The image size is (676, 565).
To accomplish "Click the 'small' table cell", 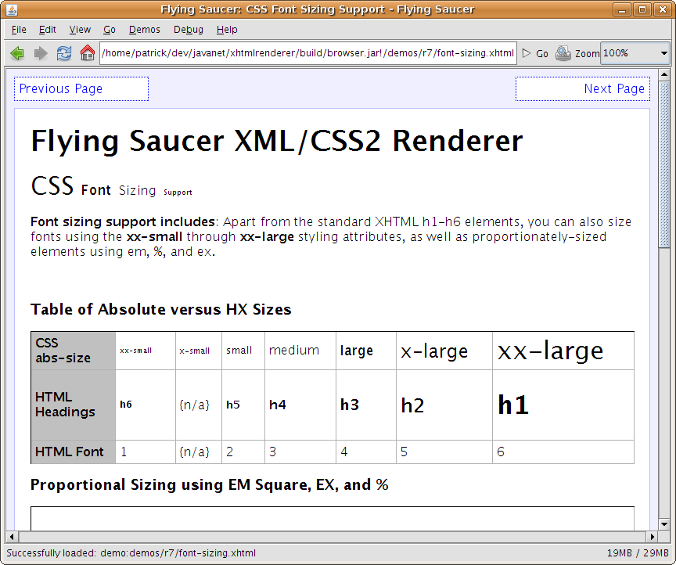I will click(x=243, y=351).
